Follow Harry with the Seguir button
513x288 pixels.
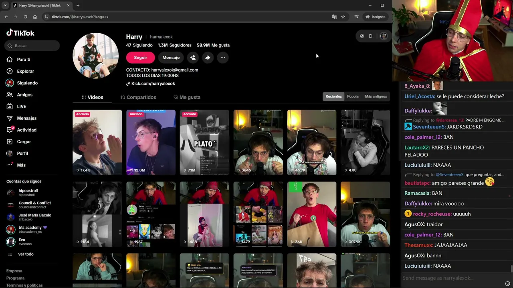pyautogui.click(x=140, y=58)
